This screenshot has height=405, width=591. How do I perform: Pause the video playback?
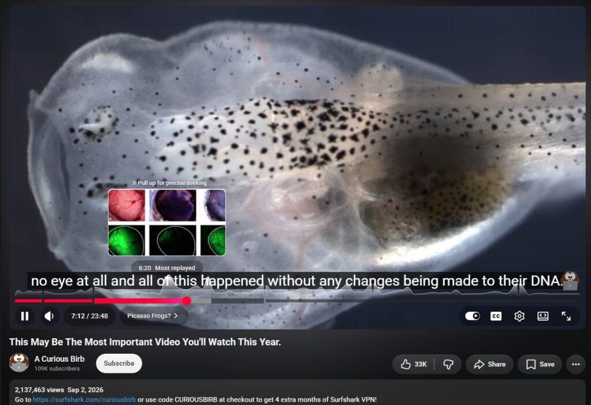click(x=25, y=316)
